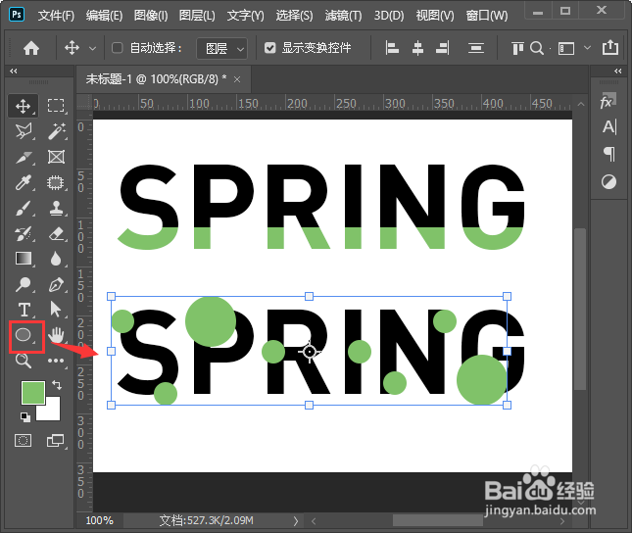Viewport: 632px width, 533px height.
Task: Open the fx Styles panel icon
Action: [x=608, y=101]
